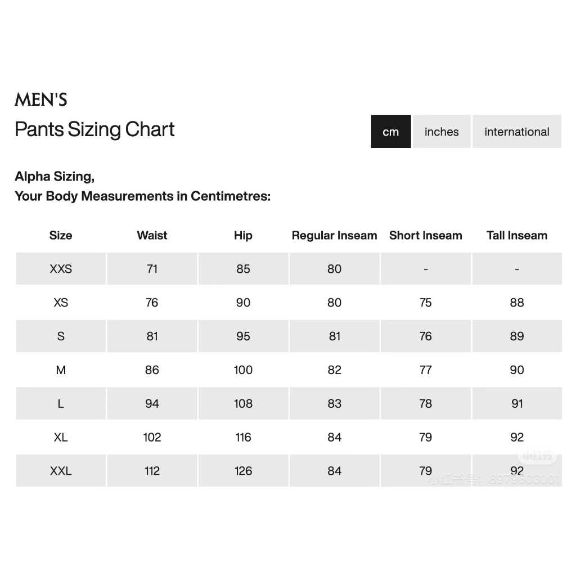Select the M size row label

point(61,370)
